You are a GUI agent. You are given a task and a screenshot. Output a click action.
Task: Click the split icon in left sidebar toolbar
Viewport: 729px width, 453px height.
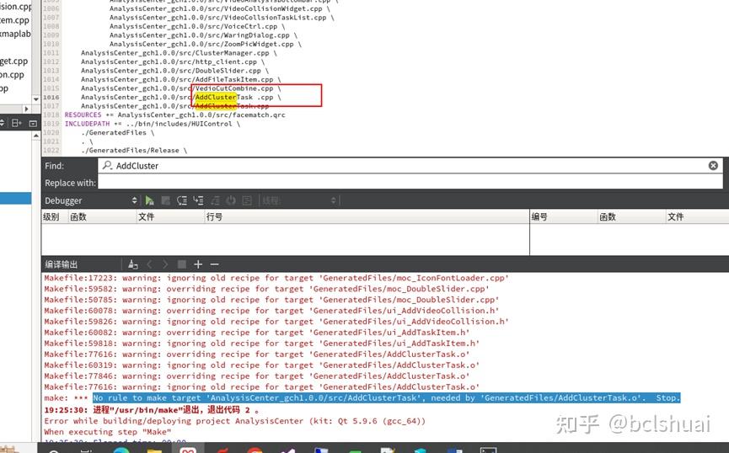click(x=16, y=123)
